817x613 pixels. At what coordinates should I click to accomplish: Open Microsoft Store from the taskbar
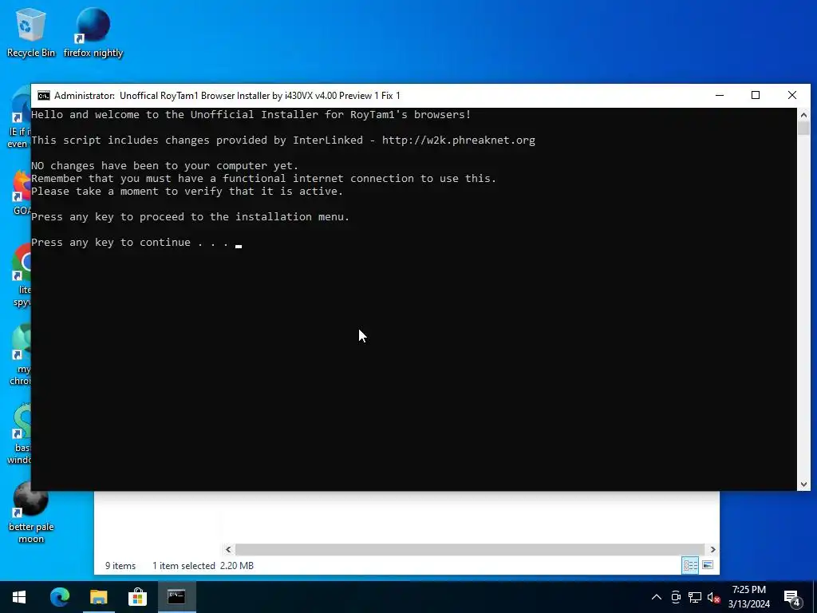(137, 597)
